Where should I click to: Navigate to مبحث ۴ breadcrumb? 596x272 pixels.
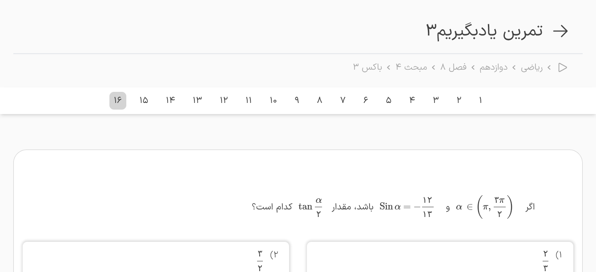pos(411,67)
